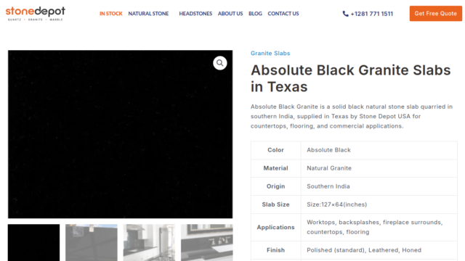465x261 pixels.
Task: Click the 'Southern India' origin value
Action: click(x=328, y=186)
